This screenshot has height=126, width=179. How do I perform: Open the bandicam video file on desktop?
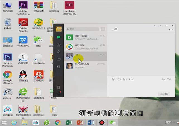(69, 8)
